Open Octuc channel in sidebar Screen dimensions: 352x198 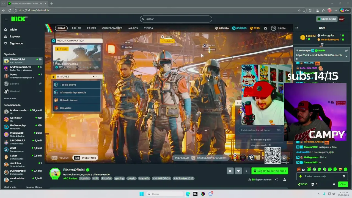point(23,76)
